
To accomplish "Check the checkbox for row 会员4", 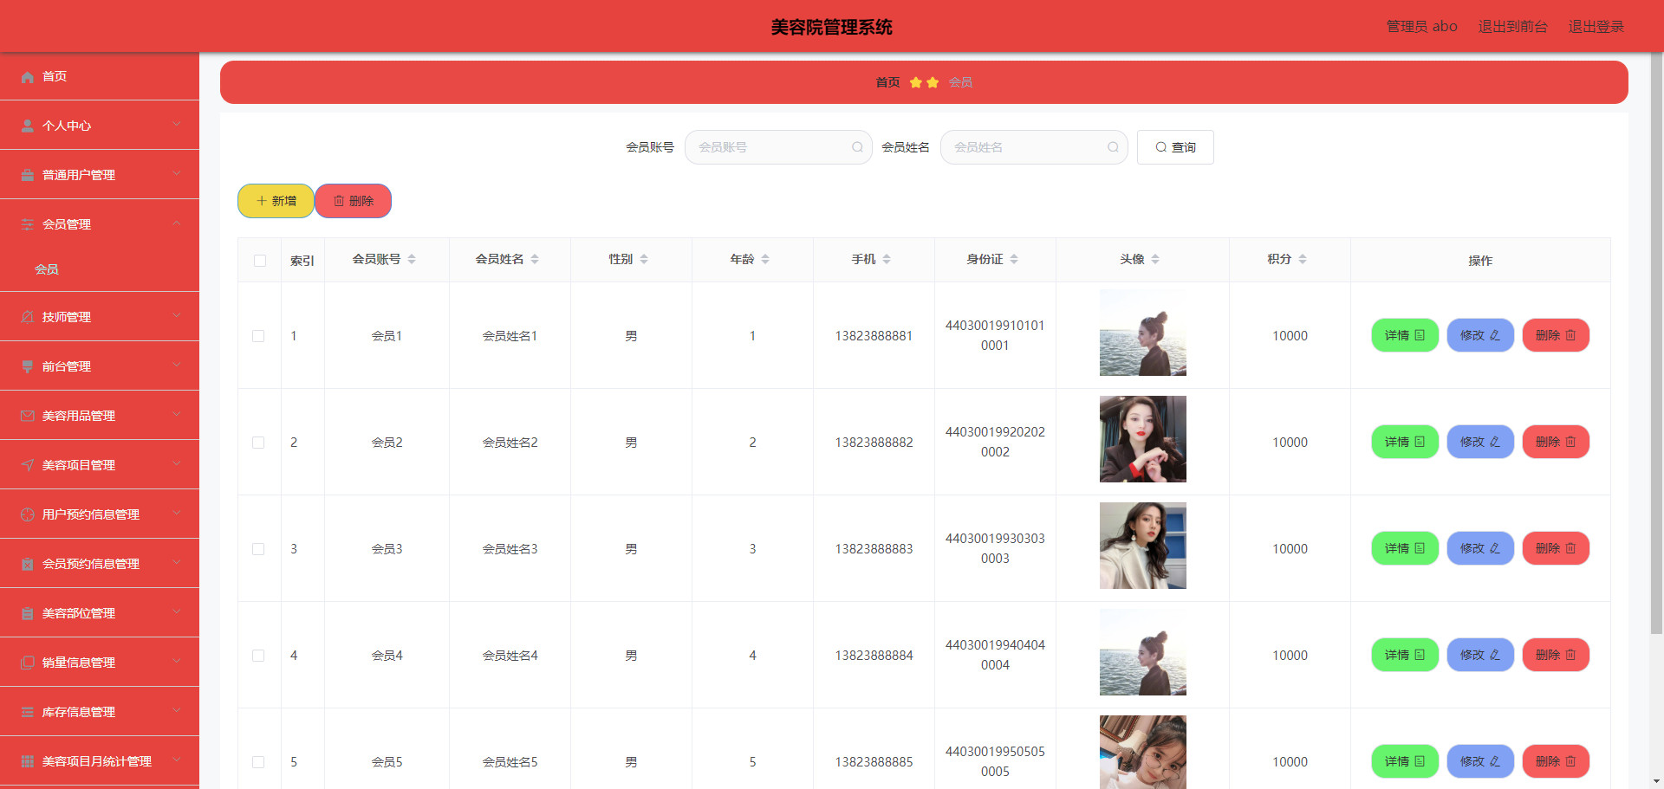I will coord(258,656).
